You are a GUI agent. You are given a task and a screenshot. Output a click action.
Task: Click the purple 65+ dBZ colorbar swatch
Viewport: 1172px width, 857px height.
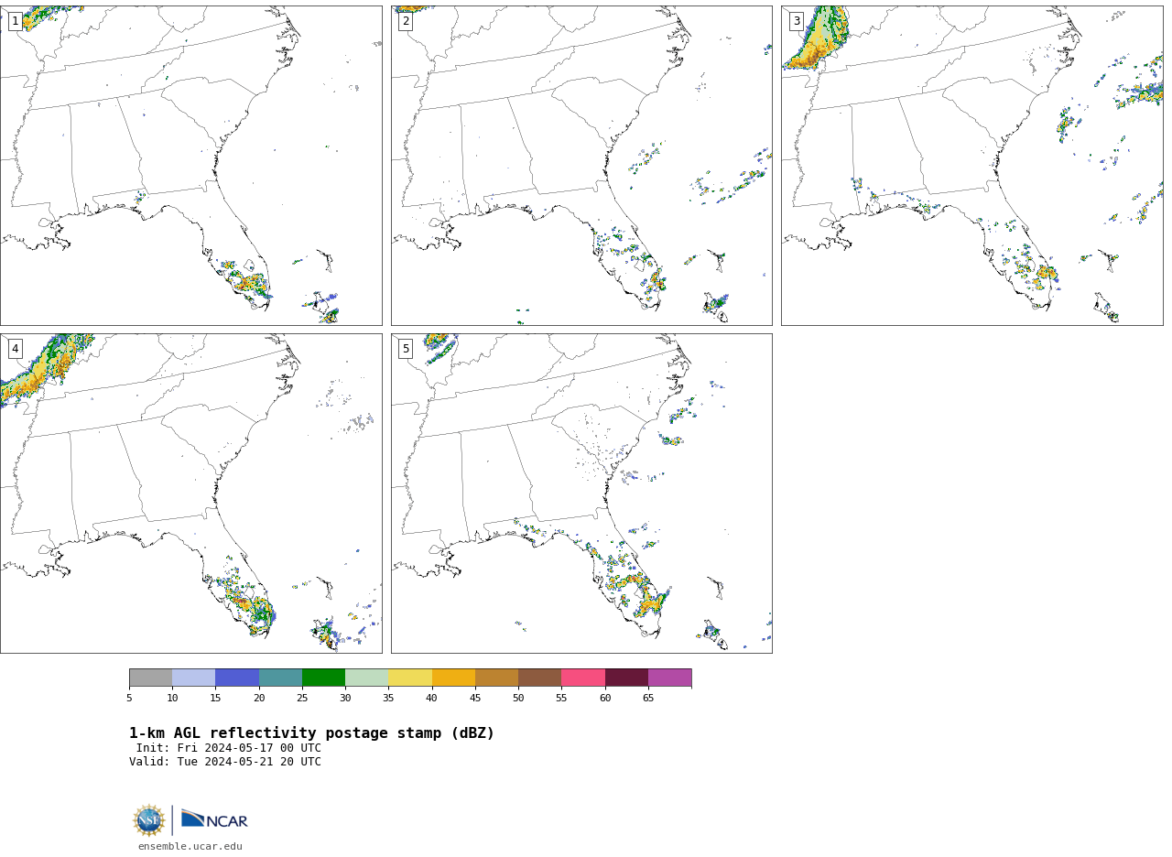(669, 678)
